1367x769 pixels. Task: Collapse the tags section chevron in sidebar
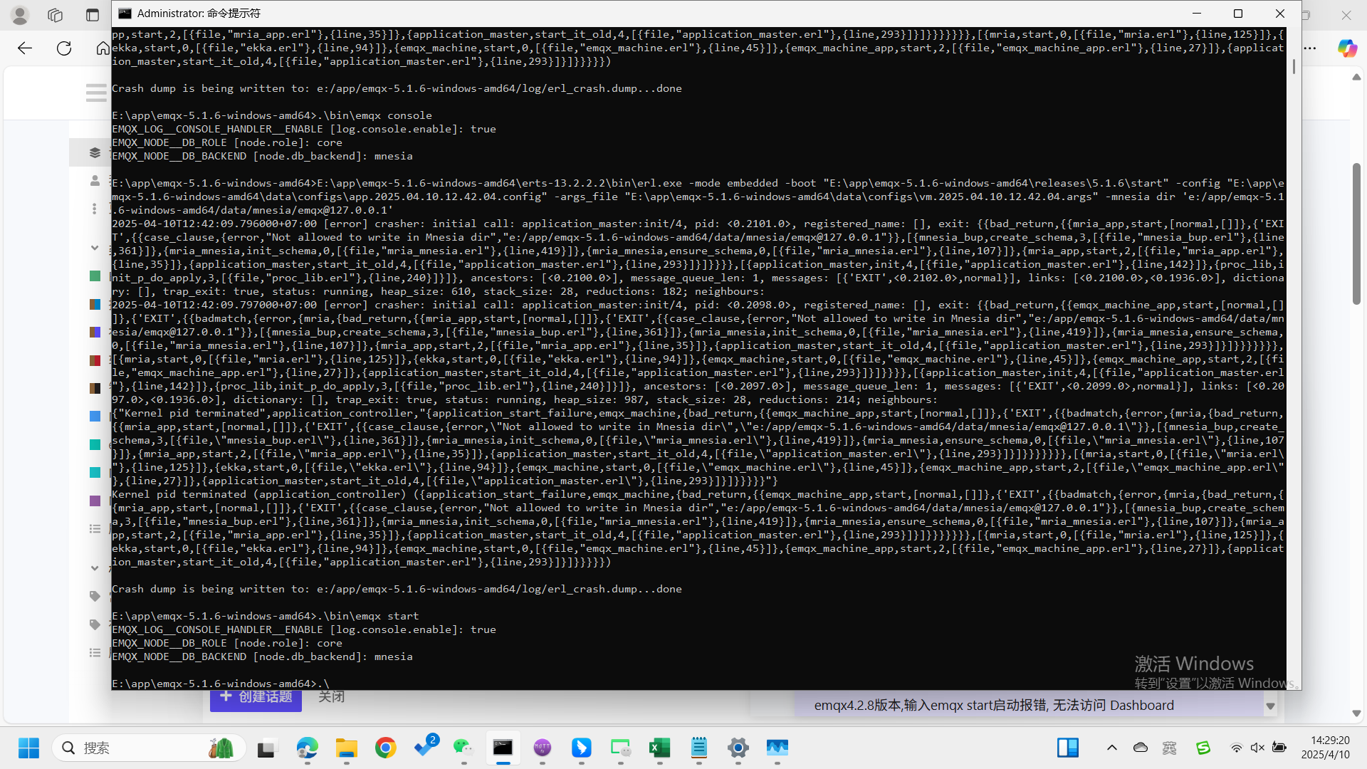click(x=95, y=568)
